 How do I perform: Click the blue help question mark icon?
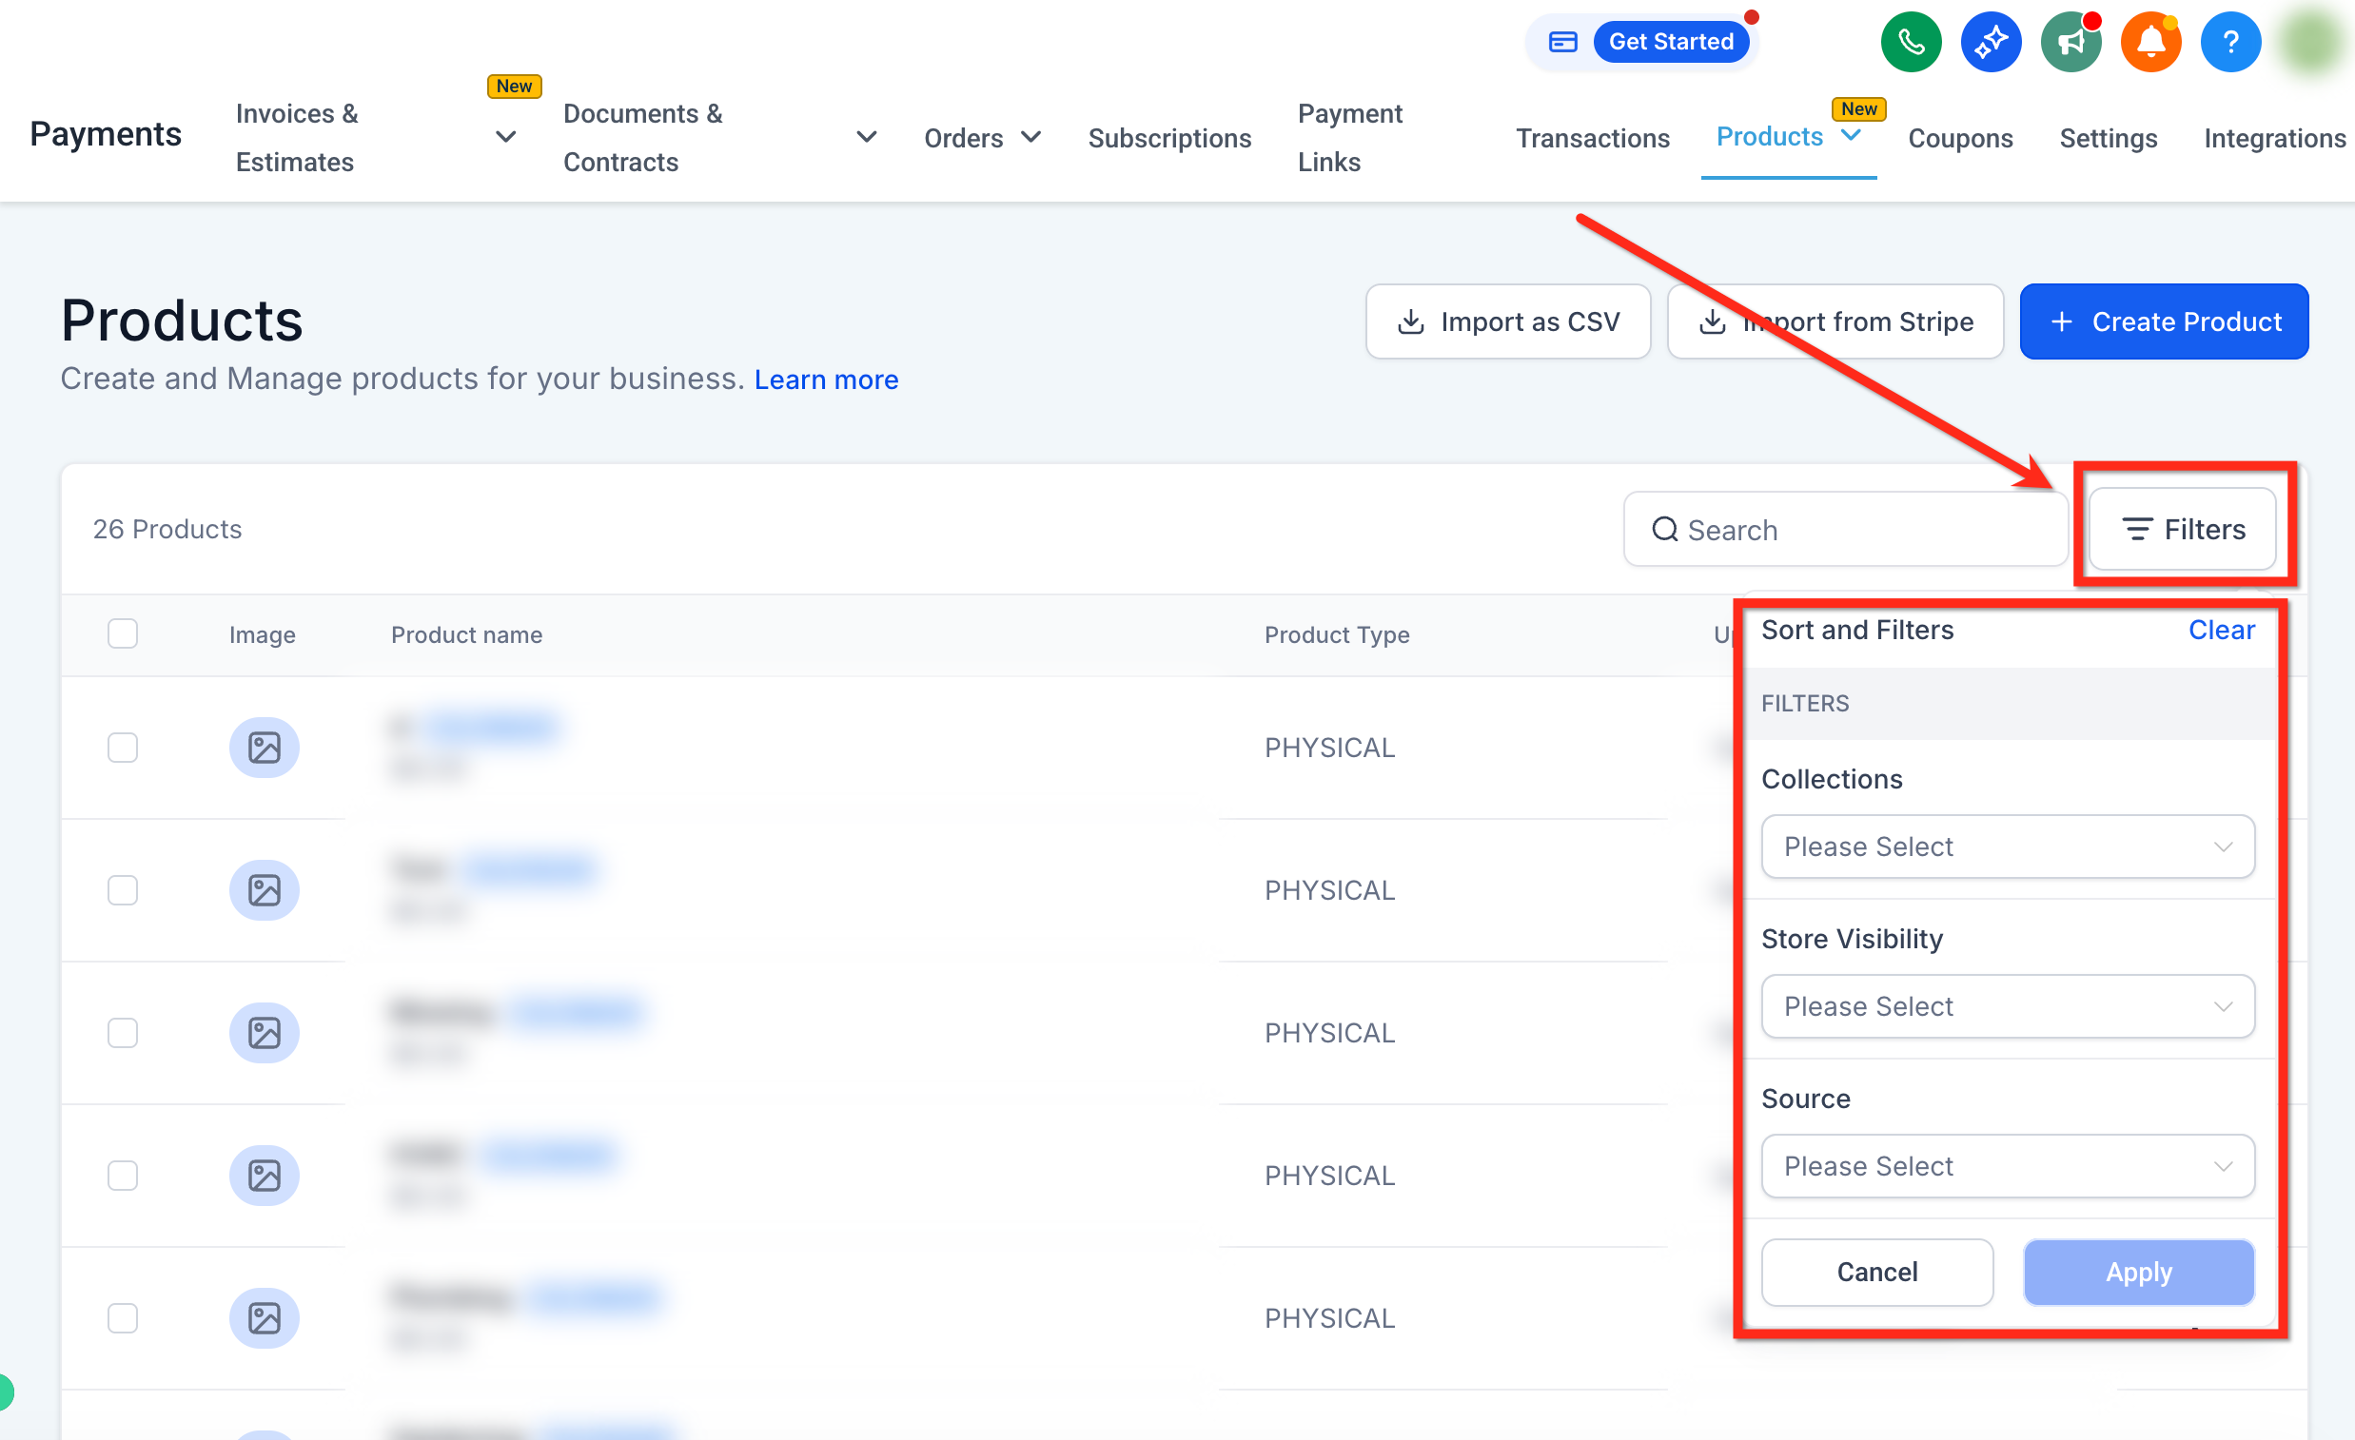[x=2229, y=42]
